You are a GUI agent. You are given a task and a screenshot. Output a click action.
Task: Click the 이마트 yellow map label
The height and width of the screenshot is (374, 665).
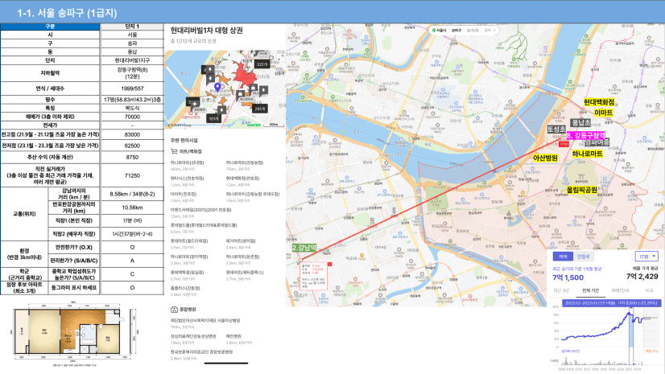point(603,113)
